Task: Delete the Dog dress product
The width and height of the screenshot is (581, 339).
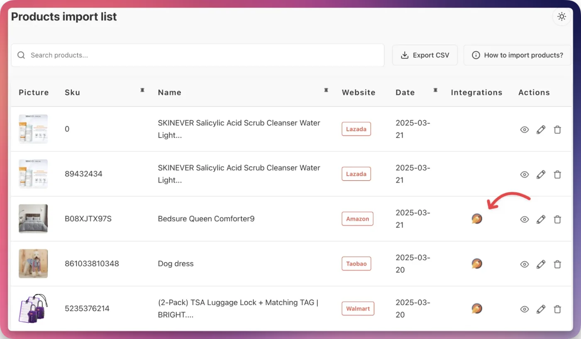Action: 557,264
